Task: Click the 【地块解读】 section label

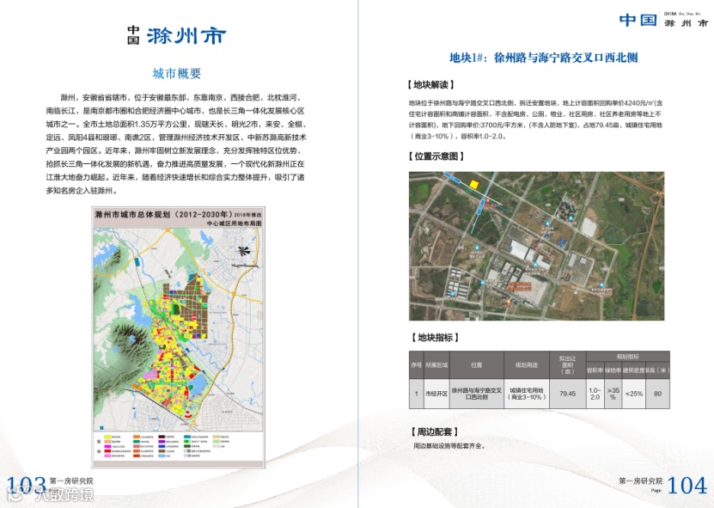Action: tap(430, 85)
